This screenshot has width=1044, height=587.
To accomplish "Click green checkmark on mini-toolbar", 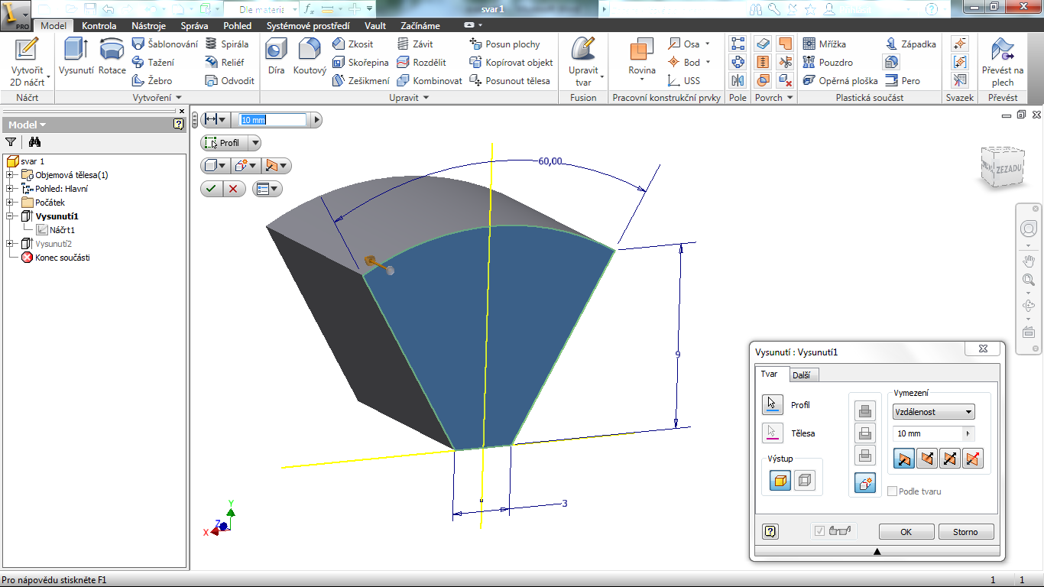I will tap(211, 189).
